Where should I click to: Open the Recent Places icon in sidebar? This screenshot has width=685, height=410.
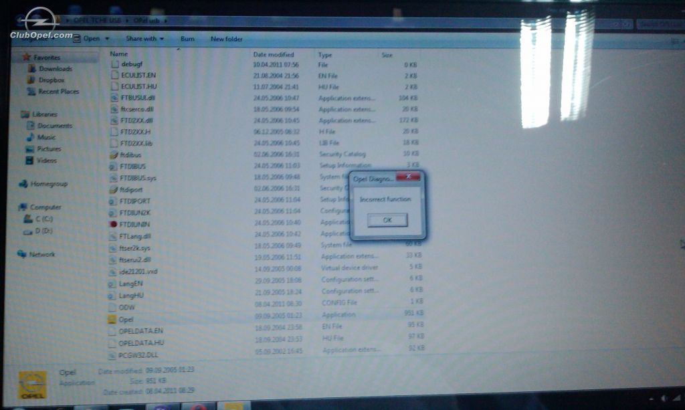(31, 91)
